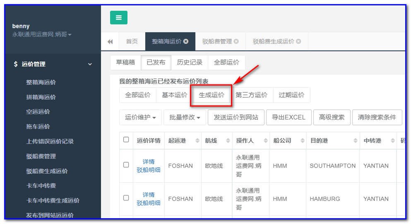
Task: Toggle the green hamburger menu button
Action: coord(119,17)
